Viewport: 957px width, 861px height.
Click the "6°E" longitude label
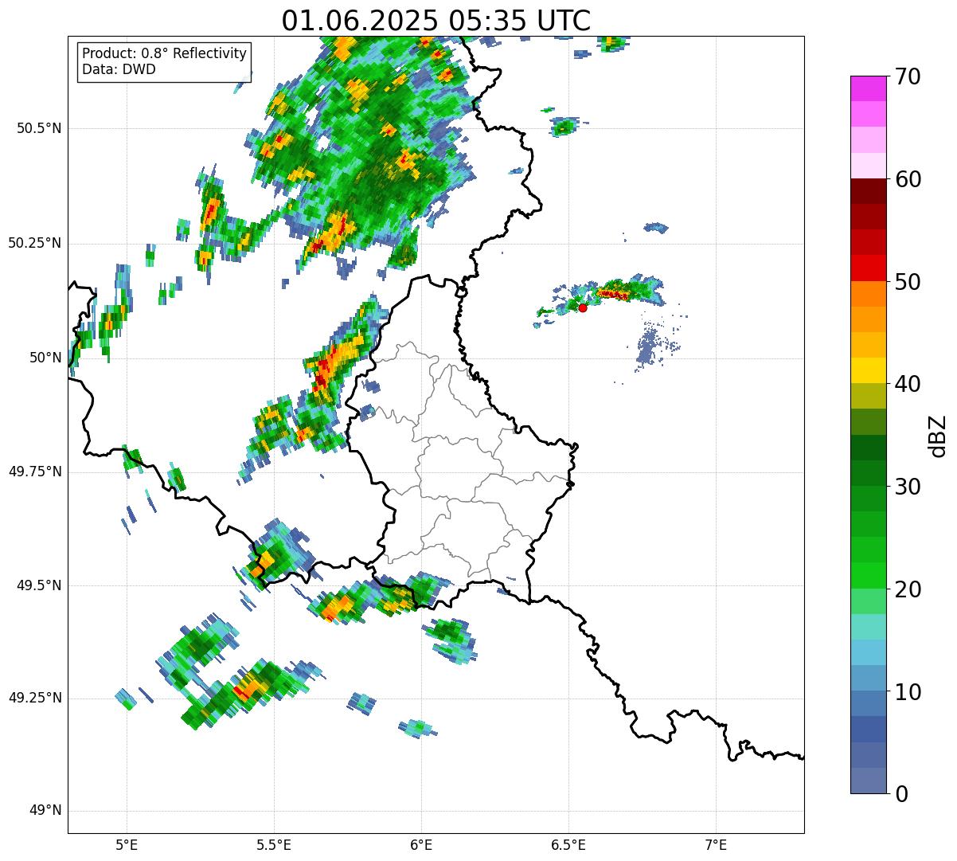pos(421,844)
